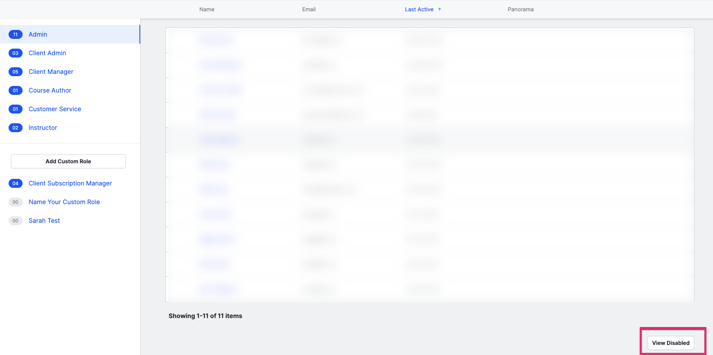
Task: Select Client Manager role
Action: click(51, 72)
